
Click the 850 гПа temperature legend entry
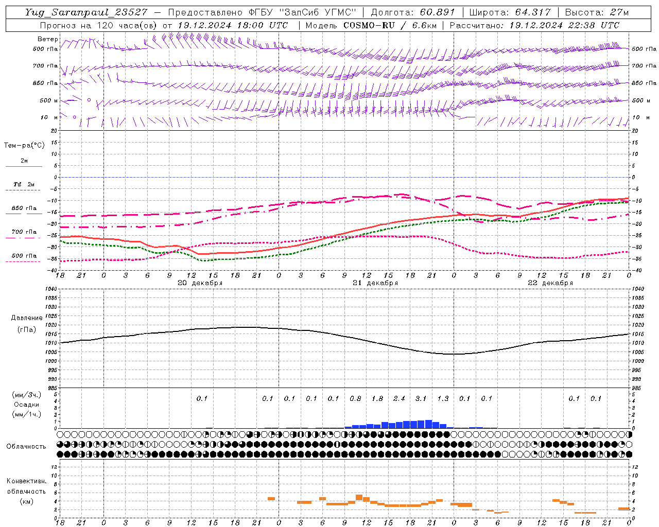(24, 208)
